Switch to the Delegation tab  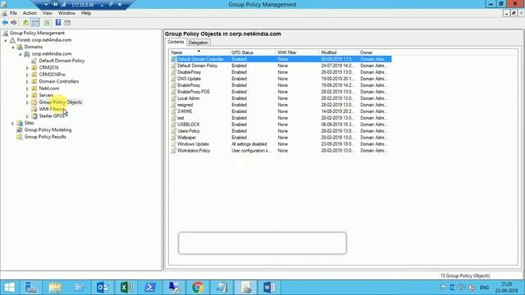[199, 43]
